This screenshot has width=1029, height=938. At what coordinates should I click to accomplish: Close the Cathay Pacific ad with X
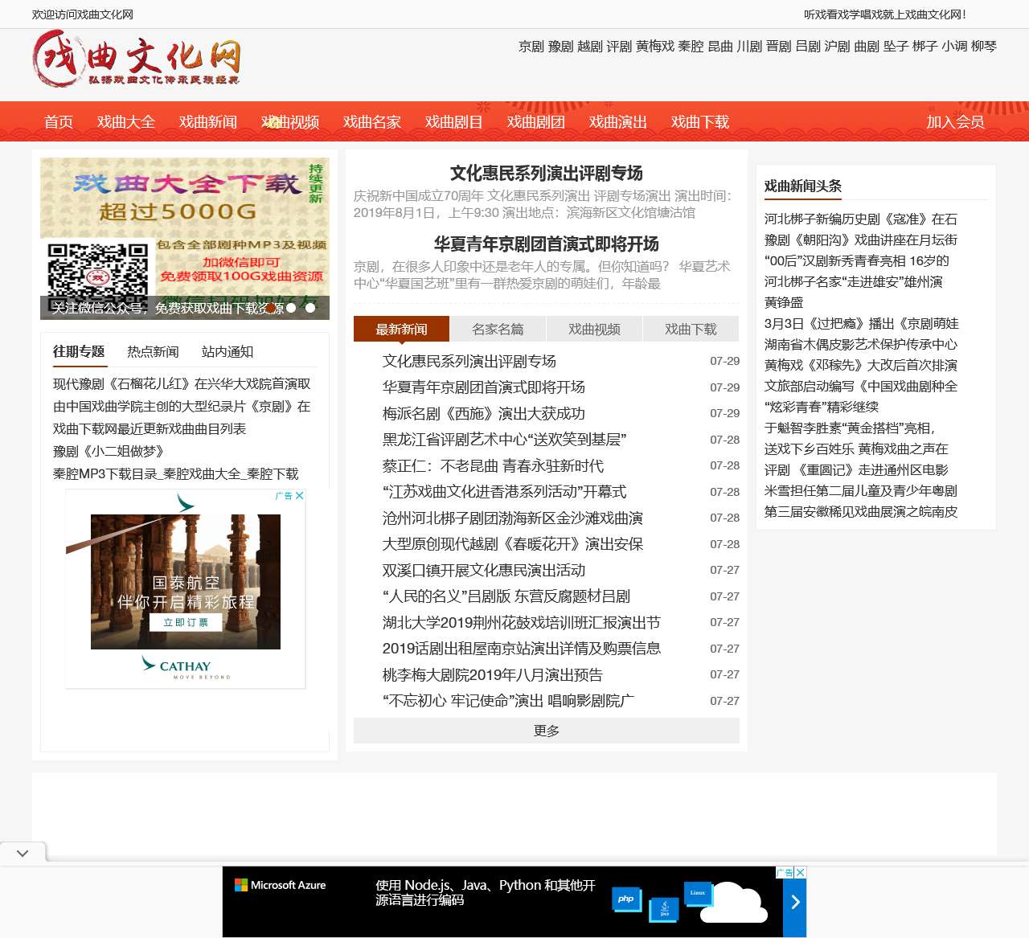pos(300,496)
